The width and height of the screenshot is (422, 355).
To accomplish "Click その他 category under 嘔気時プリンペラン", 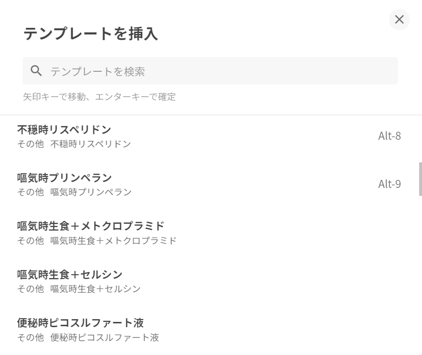I will point(30,192).
